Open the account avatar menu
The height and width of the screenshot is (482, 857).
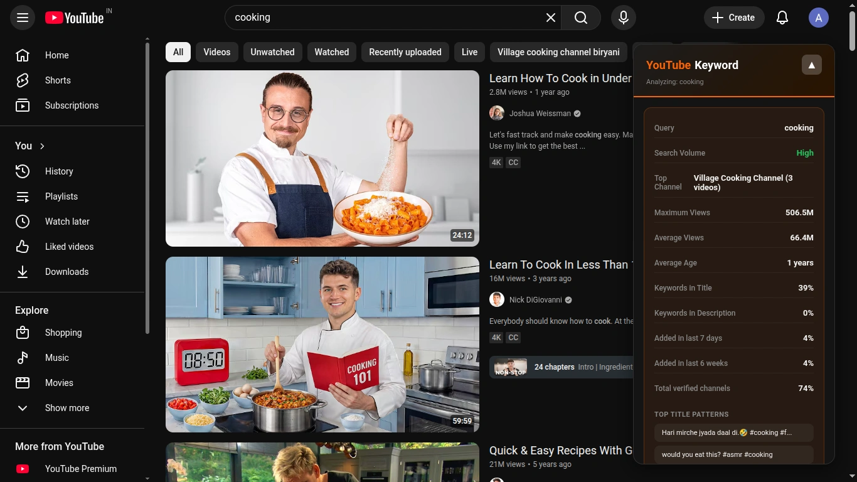point(818,18)
